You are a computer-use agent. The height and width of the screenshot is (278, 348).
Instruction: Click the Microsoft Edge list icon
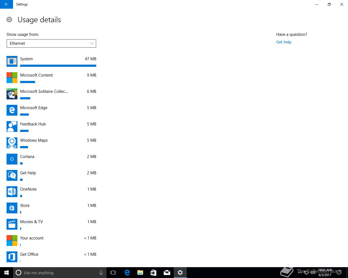[x=12, y=110]
